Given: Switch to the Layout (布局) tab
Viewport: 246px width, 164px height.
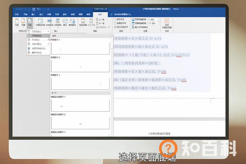Looking at the screenshot, I should [49, 14].
